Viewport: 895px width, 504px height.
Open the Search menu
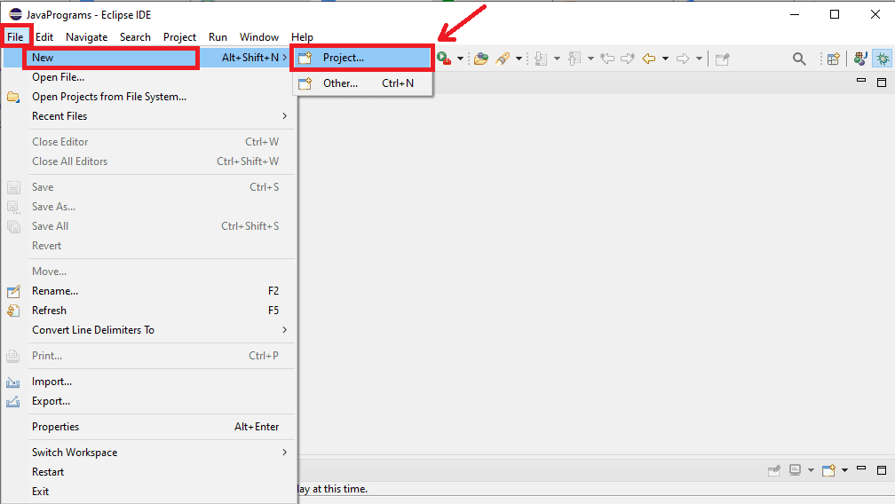(135, 37)
